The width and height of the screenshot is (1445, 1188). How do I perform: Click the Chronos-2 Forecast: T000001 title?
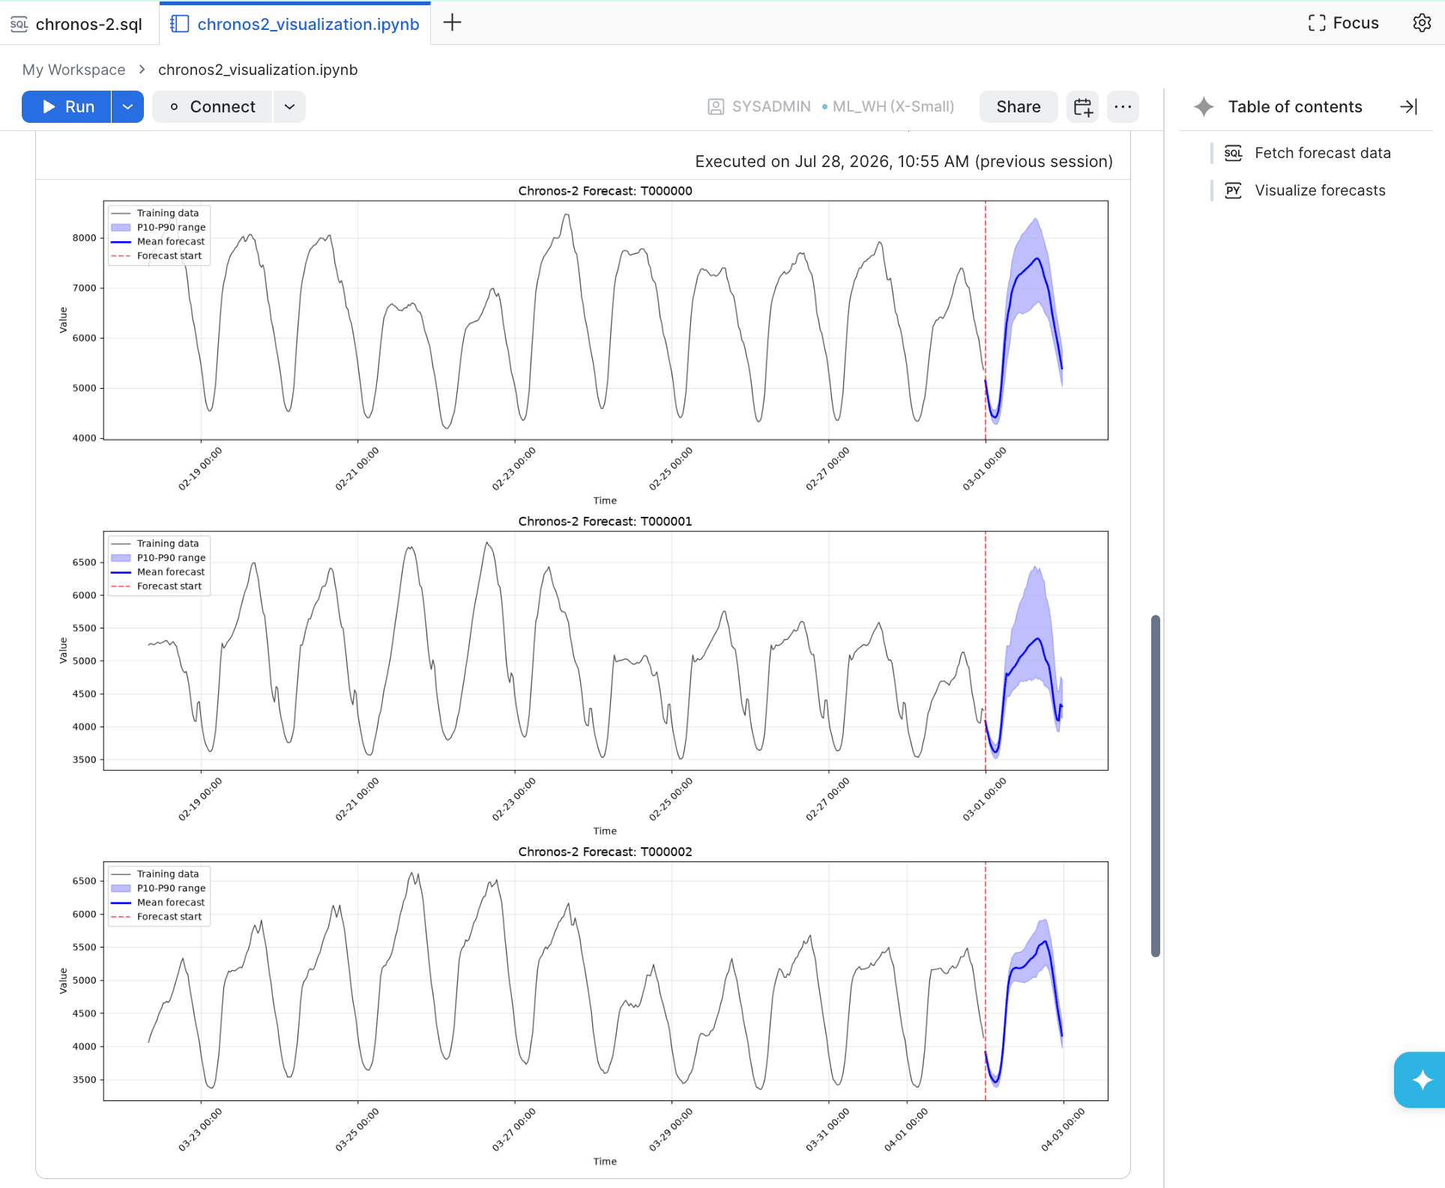(x=605, y=521)
